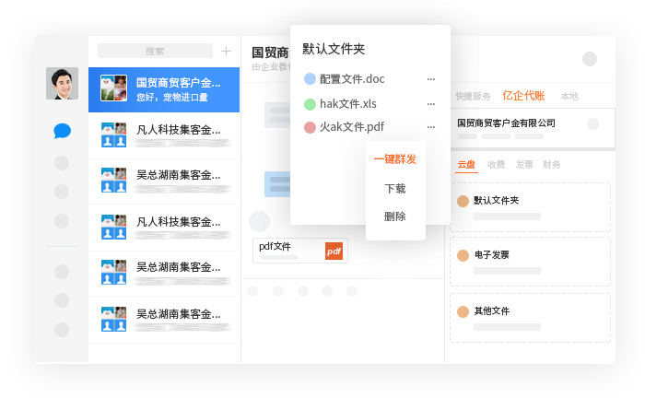Switch to 快捷服务 tab
This screenshot has height=398, width=645.
point(473,96)
